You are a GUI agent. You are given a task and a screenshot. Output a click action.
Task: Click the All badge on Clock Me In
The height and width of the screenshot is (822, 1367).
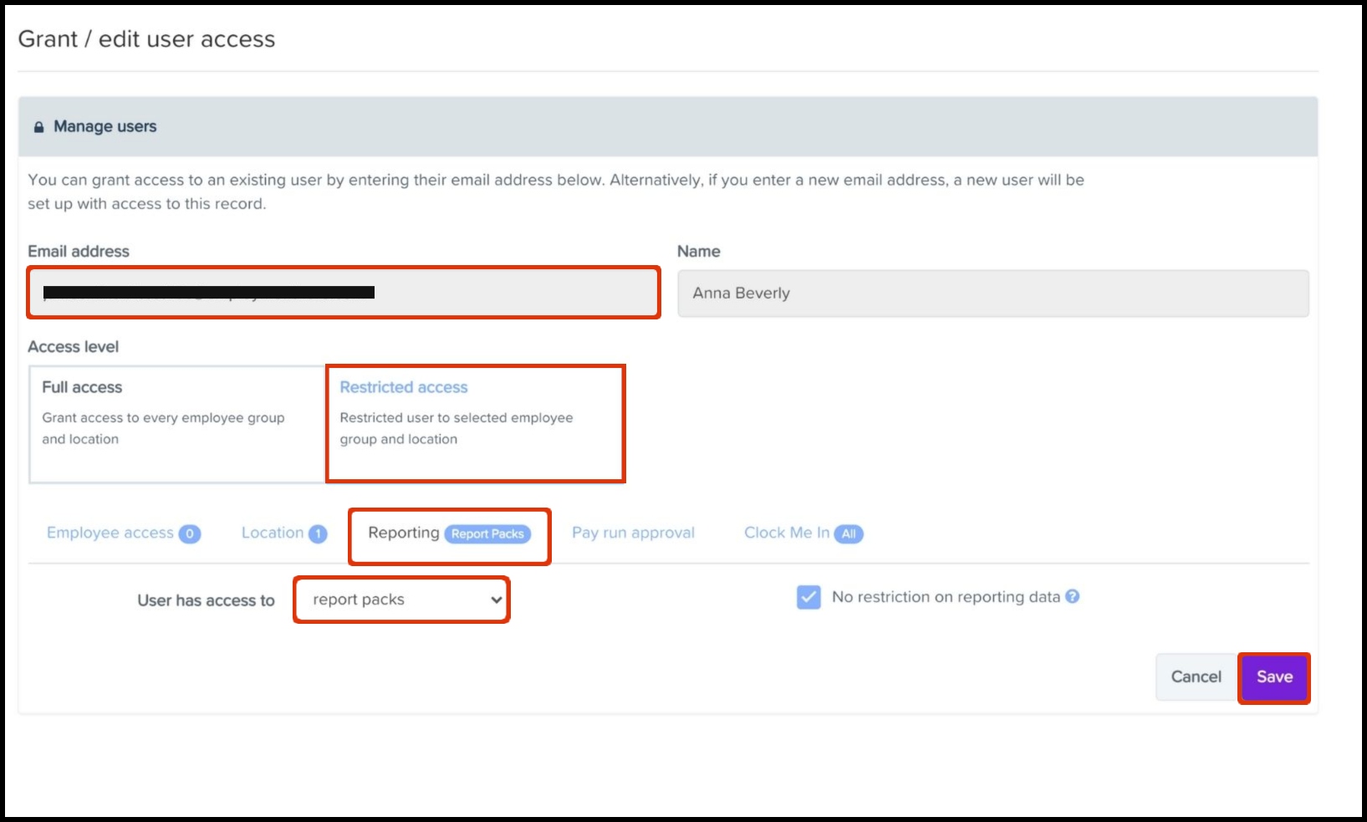coord(849,534)
